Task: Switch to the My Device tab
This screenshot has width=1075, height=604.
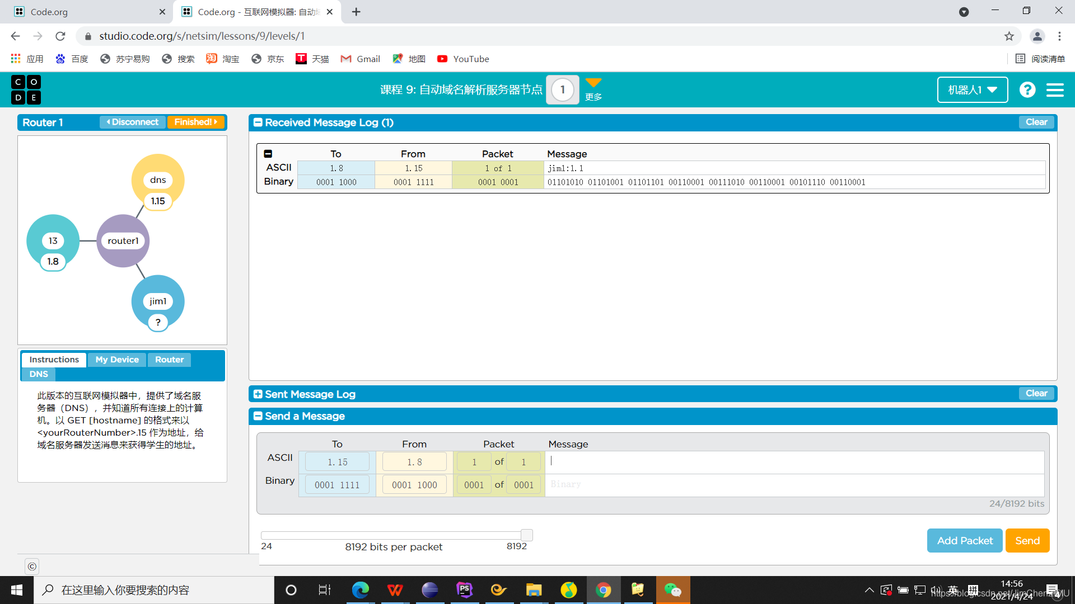Action: pos(117,360)
